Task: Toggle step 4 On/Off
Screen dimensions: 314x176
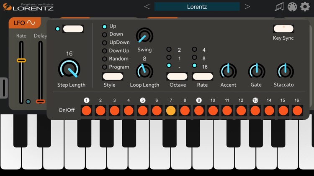Action: click(129, 111)
